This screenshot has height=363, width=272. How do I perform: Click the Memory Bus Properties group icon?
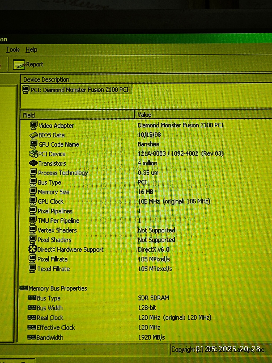pos(24,288)
